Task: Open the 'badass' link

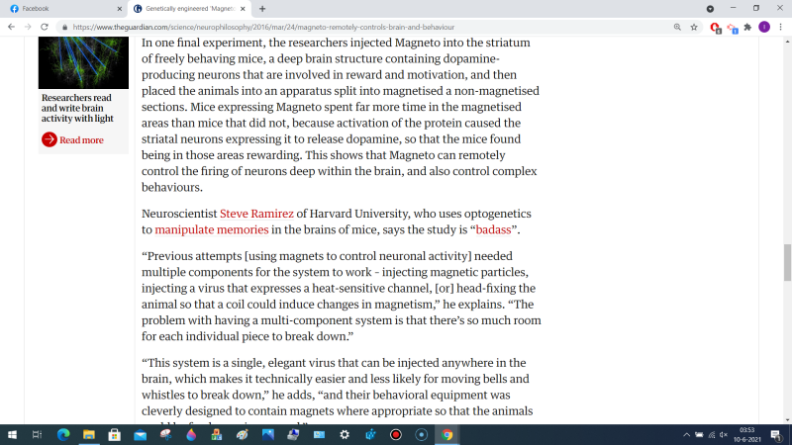Action: coord(493,230)
